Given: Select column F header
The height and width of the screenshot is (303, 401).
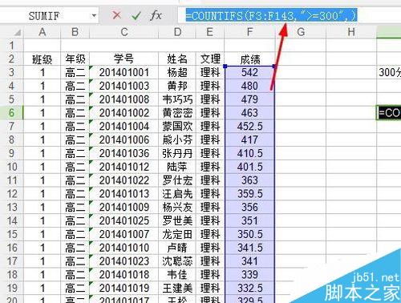Looking at the screenshot, I should [x=249, y=32].
